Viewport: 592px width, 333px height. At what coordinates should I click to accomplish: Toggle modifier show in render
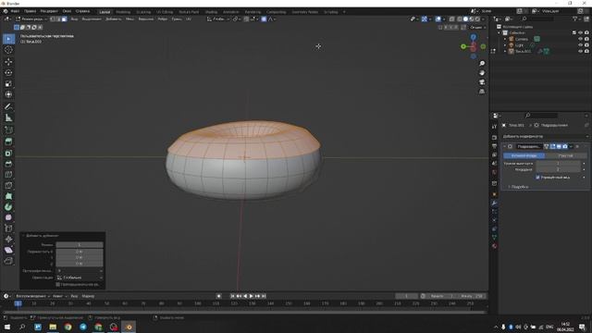tap(565, 146)
